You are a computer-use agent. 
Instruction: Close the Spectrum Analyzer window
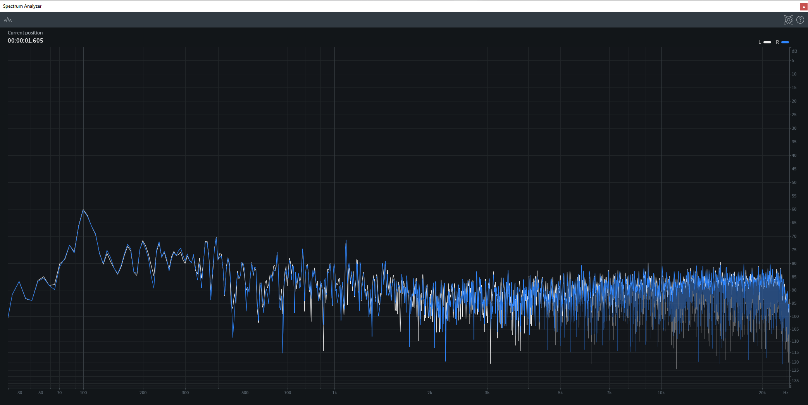tap(804, 7)
